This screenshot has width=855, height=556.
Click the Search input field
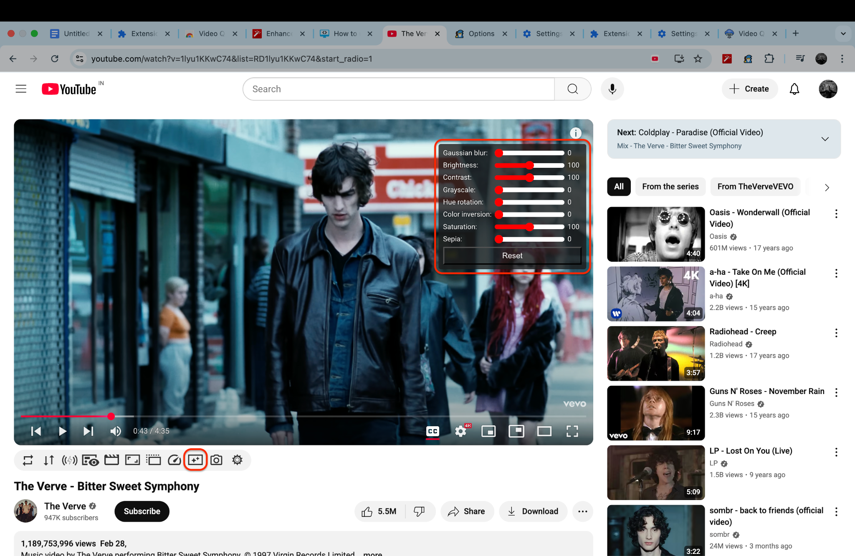(x=399, y=89)
